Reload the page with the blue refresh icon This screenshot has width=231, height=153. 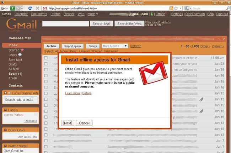point(30,8)
